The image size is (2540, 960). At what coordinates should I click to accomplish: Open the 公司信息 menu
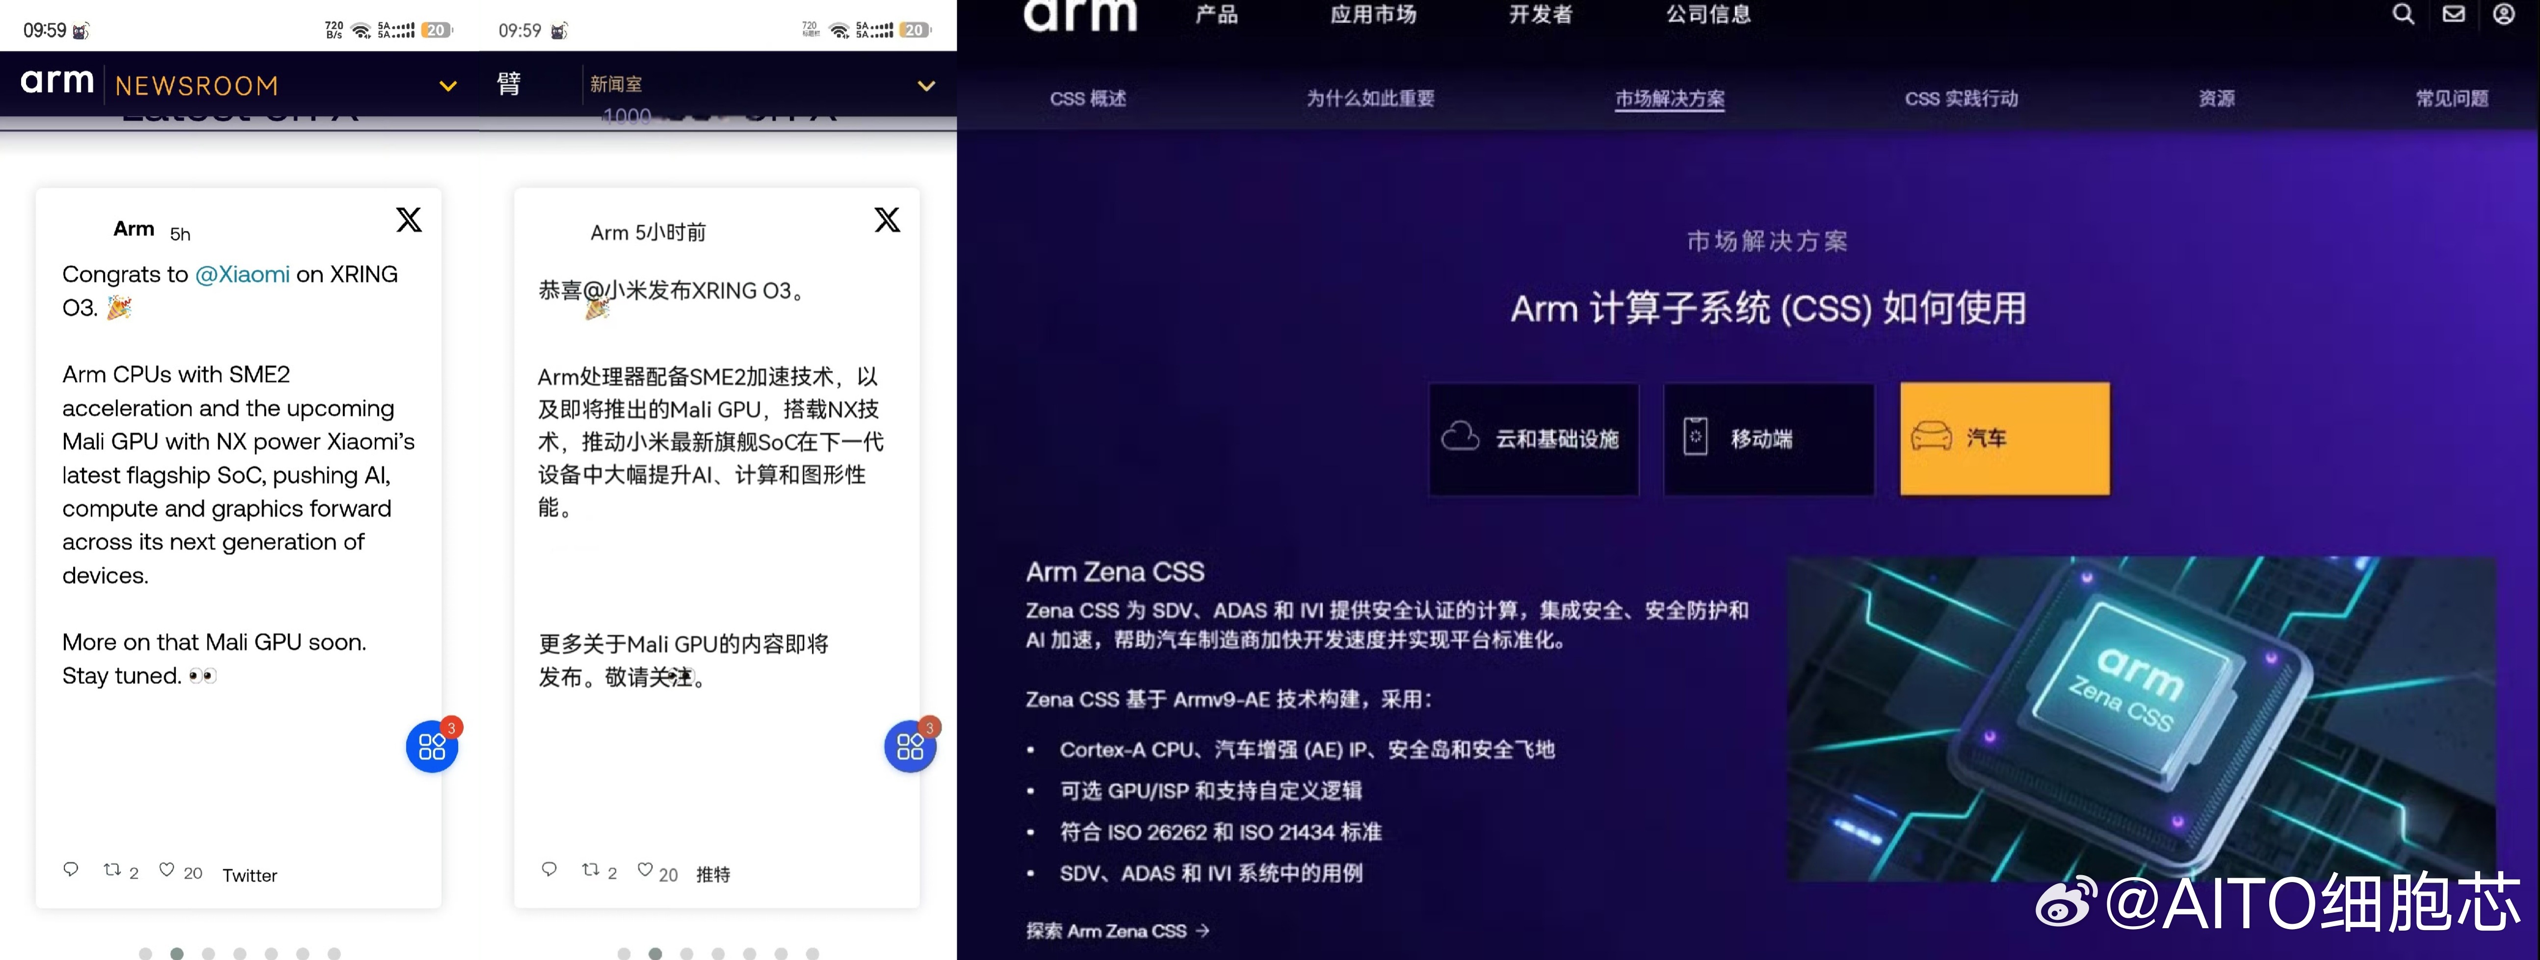click(1709, 15)
